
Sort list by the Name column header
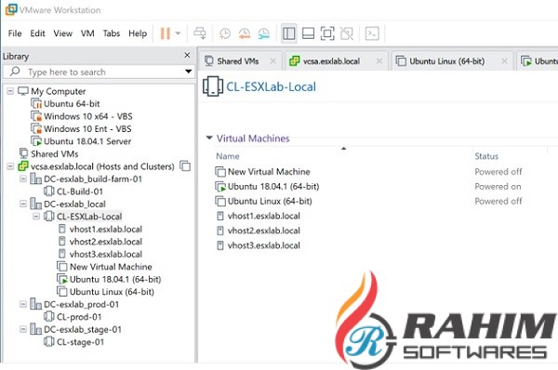(x=228, y=156)
